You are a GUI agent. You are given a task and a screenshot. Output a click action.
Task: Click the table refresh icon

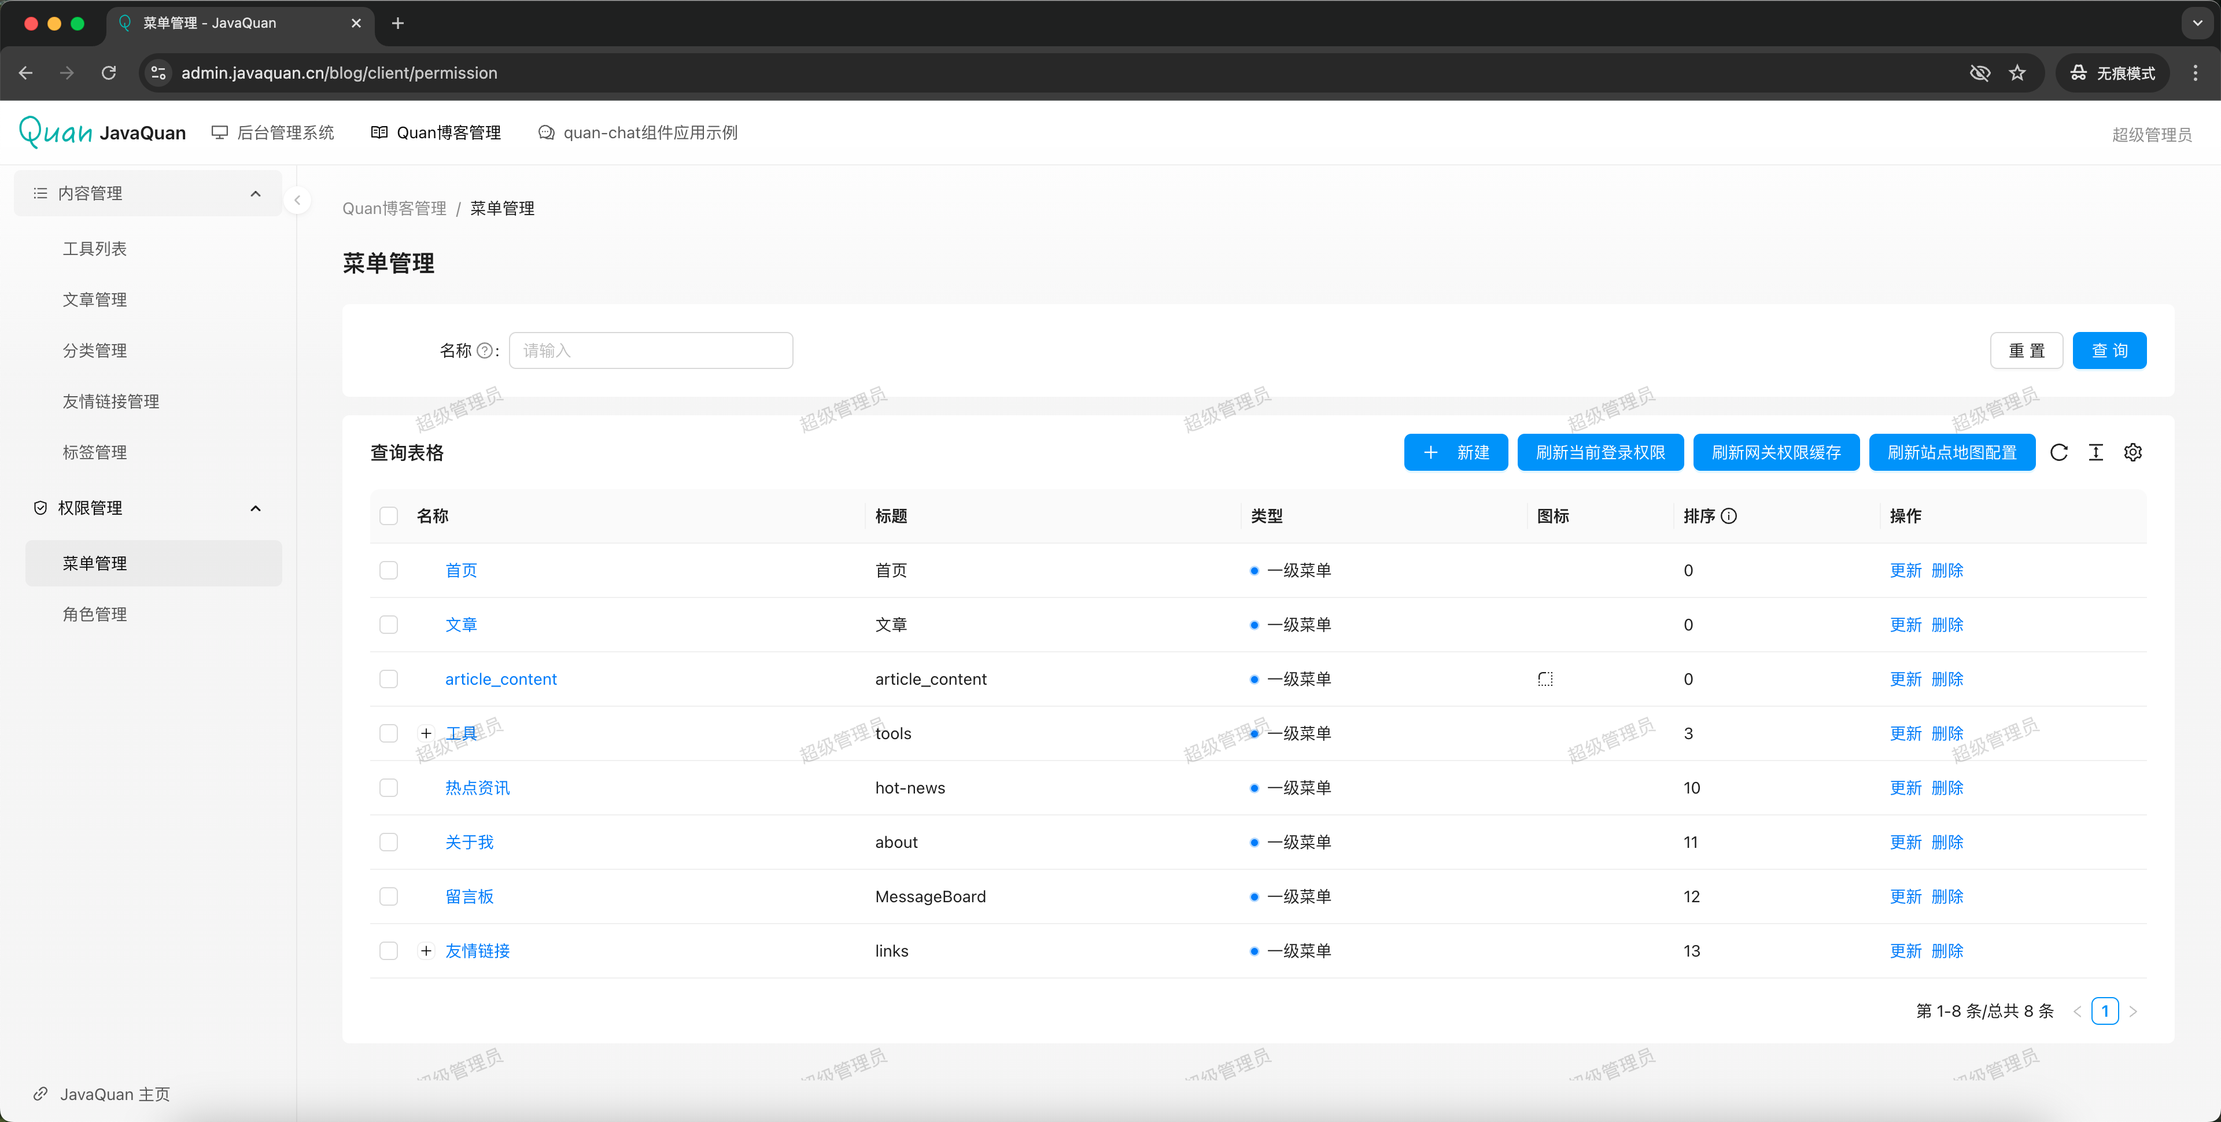[x=2058, y=453]
